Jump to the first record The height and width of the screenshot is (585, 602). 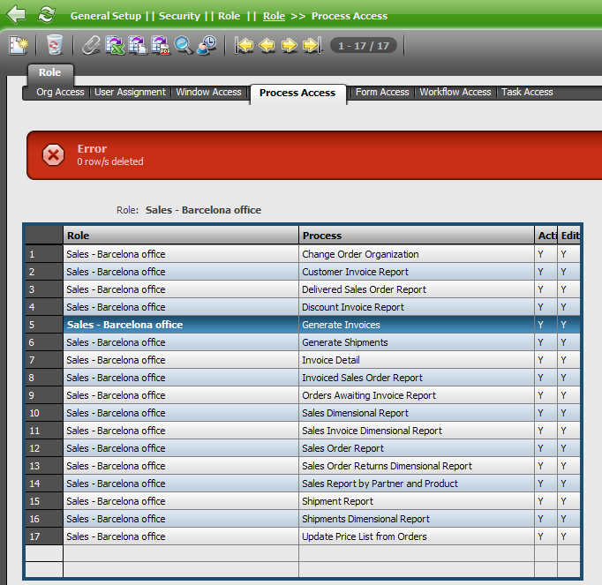coord(245,45)
